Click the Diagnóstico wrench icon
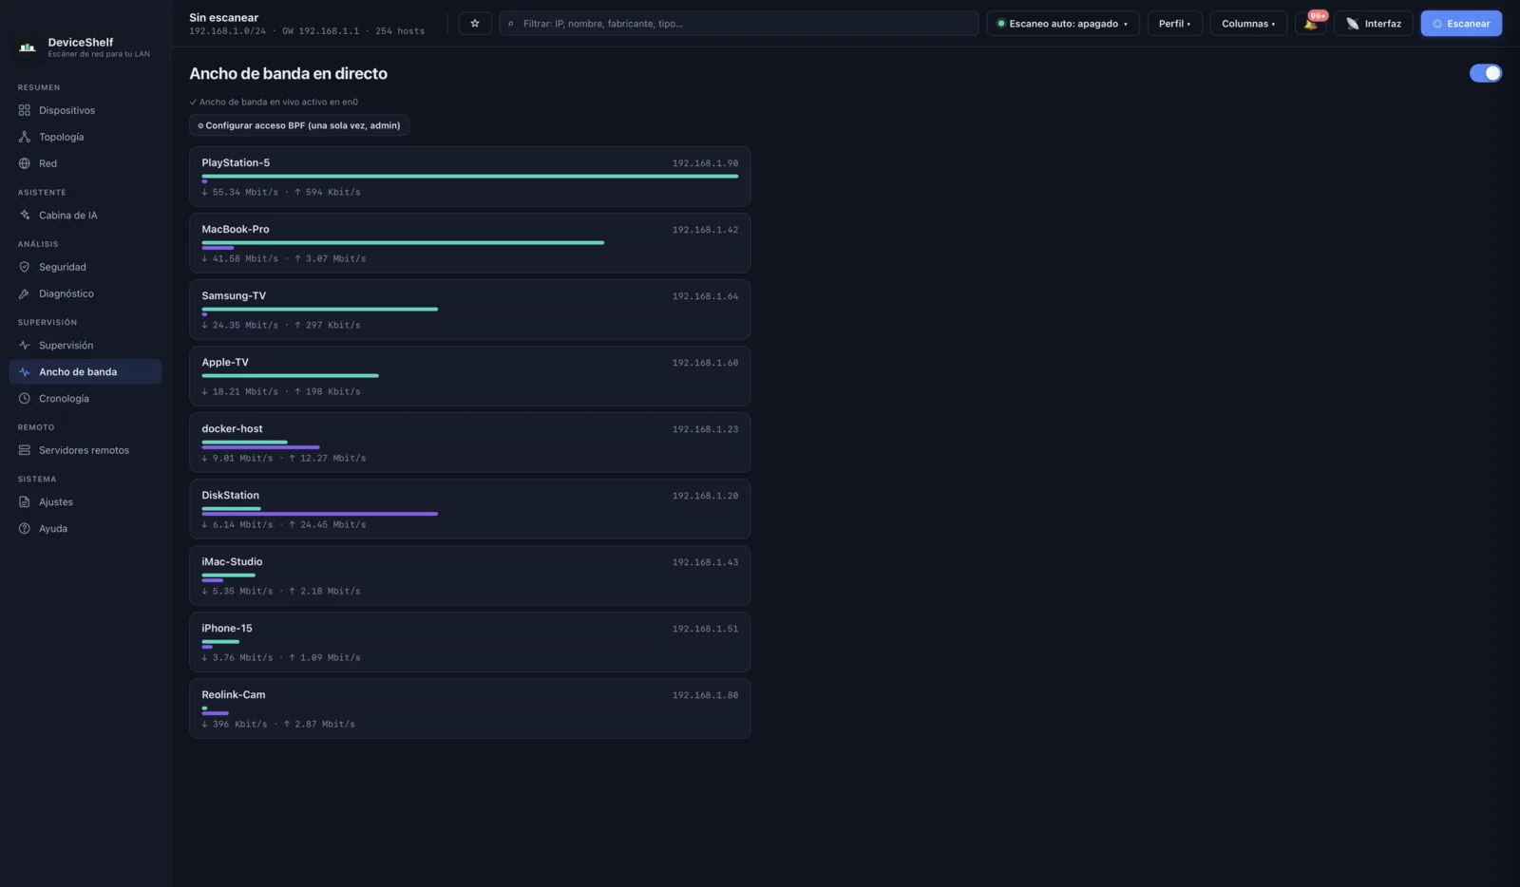Image resolution: width=1520 pixels, height=887 pixels. click(x=25, y=293)
